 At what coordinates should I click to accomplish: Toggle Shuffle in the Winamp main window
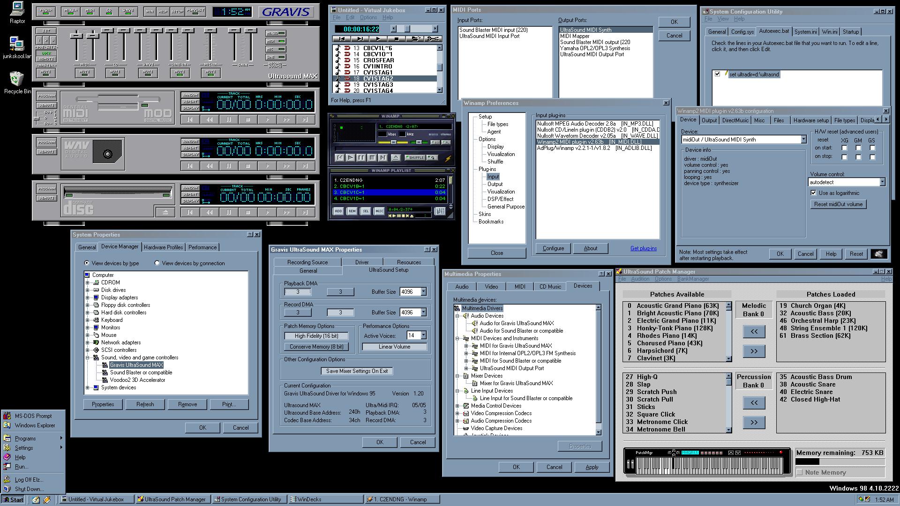click(x=415, y=158)
